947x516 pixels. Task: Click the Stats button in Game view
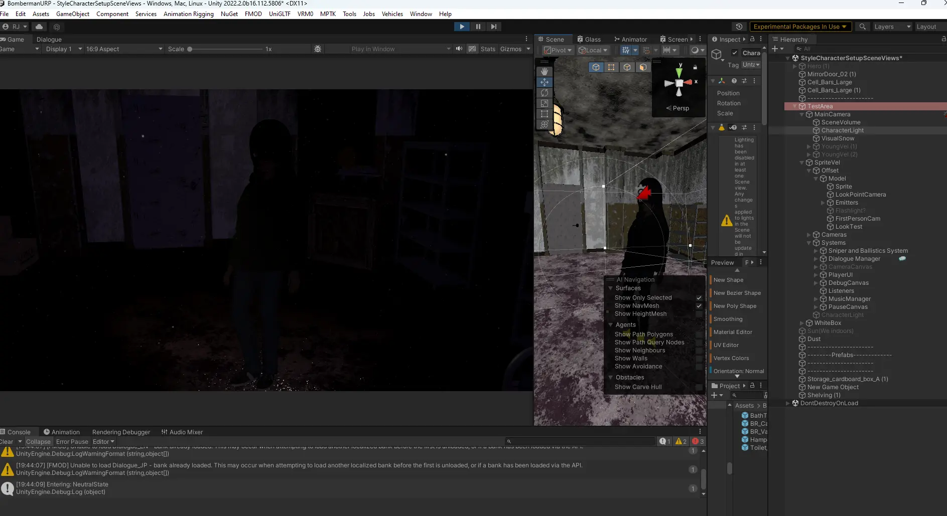coord(487,49)
